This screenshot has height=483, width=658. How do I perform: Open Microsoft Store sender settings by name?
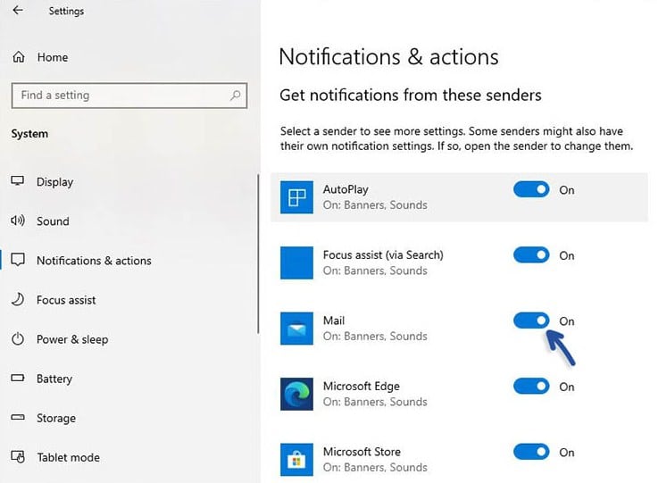pos(362,452)
